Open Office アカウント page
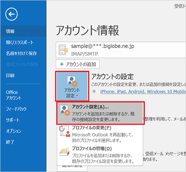The width and height of the screenshot is (186, 172). (x=14, y=95)
